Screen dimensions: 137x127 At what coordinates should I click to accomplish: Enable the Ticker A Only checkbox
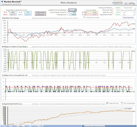[x=122, y=103]
